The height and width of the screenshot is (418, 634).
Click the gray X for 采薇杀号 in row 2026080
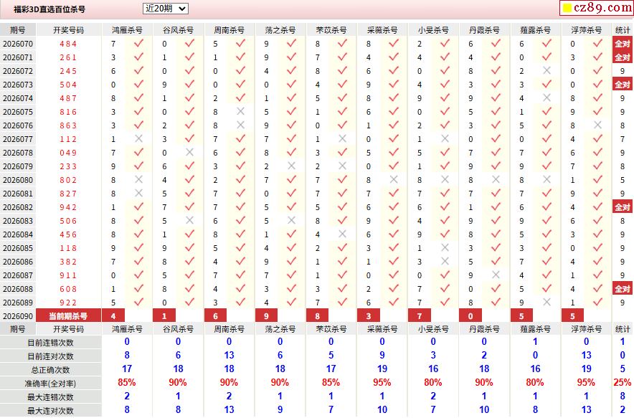click(394, 179)
